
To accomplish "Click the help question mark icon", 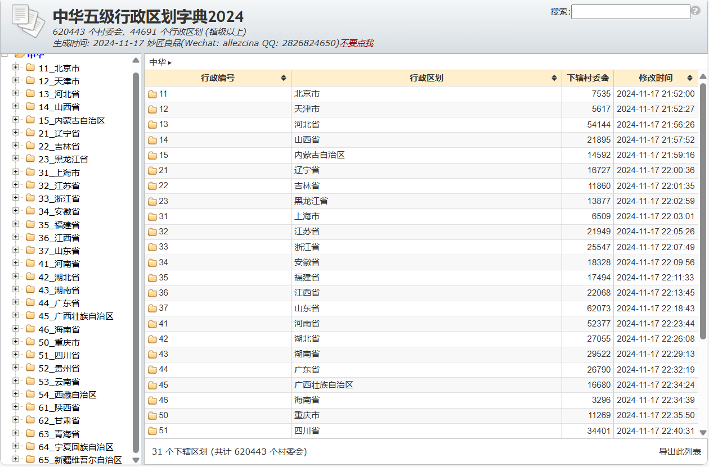I will pos(695,11).
